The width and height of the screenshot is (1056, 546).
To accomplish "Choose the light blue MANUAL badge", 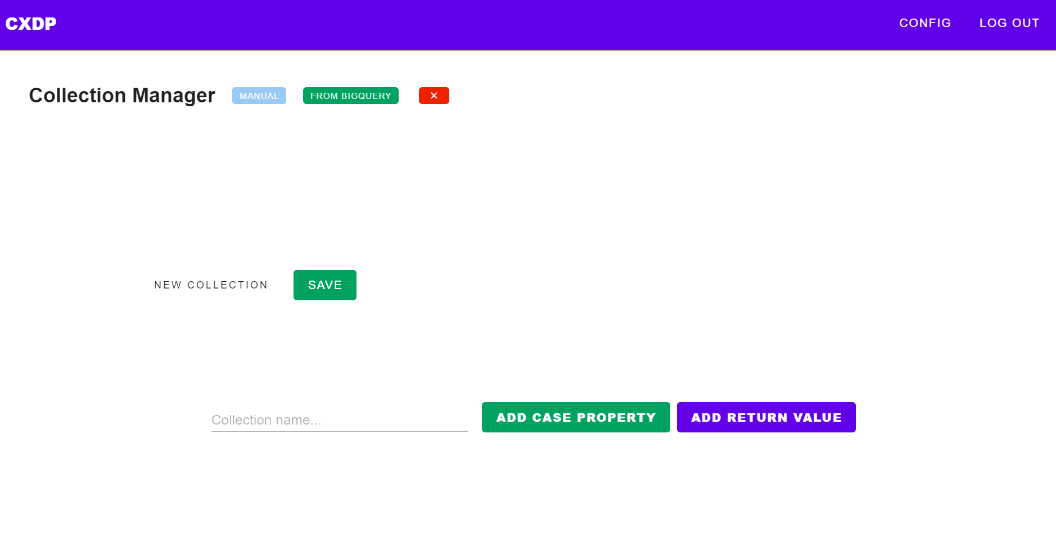I will tap(259, 96).
